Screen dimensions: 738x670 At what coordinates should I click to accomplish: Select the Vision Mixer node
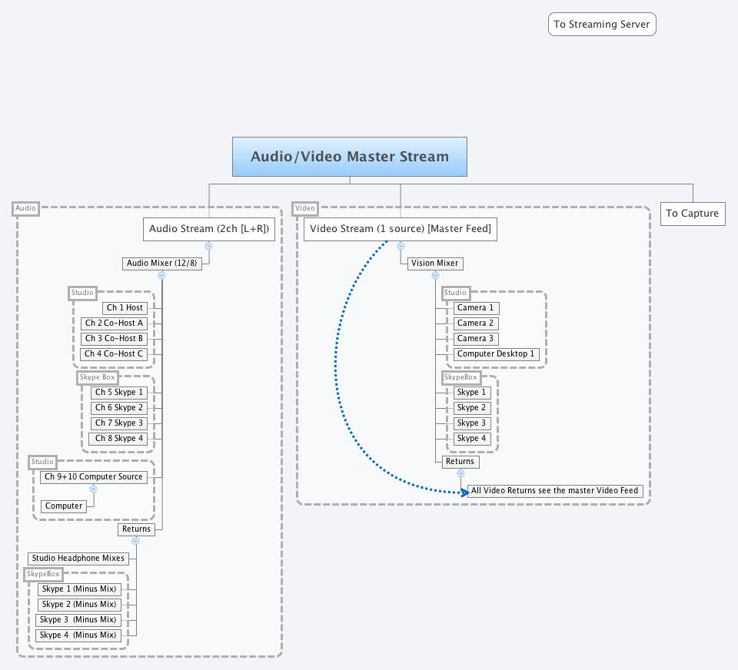(435, 264)
